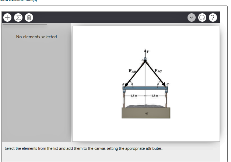Click the View Available Hint(s) link

point(18,1)
